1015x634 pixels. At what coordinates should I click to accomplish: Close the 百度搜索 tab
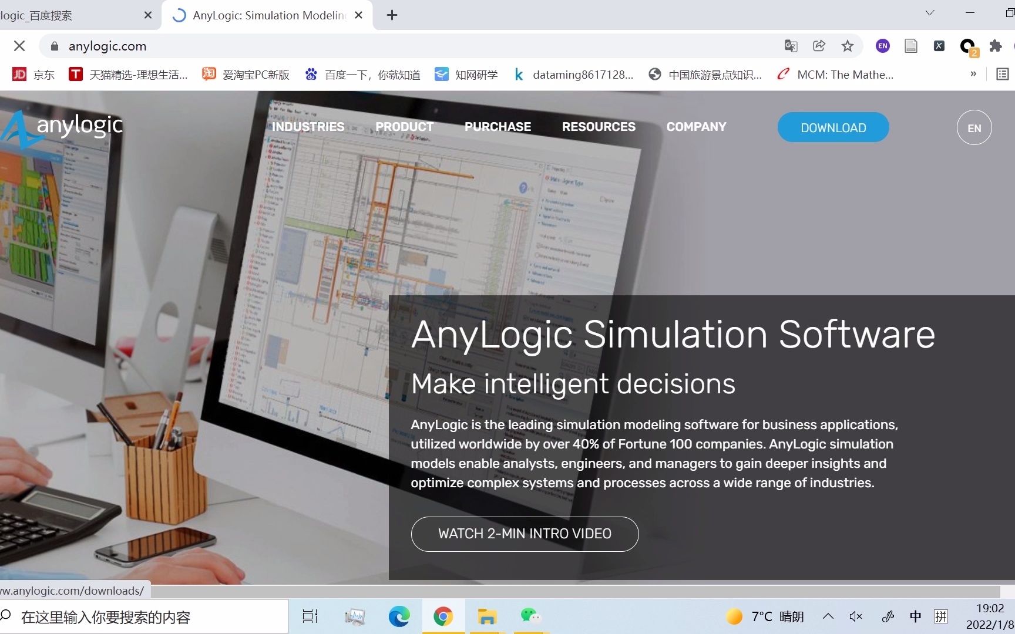point(148,15)
